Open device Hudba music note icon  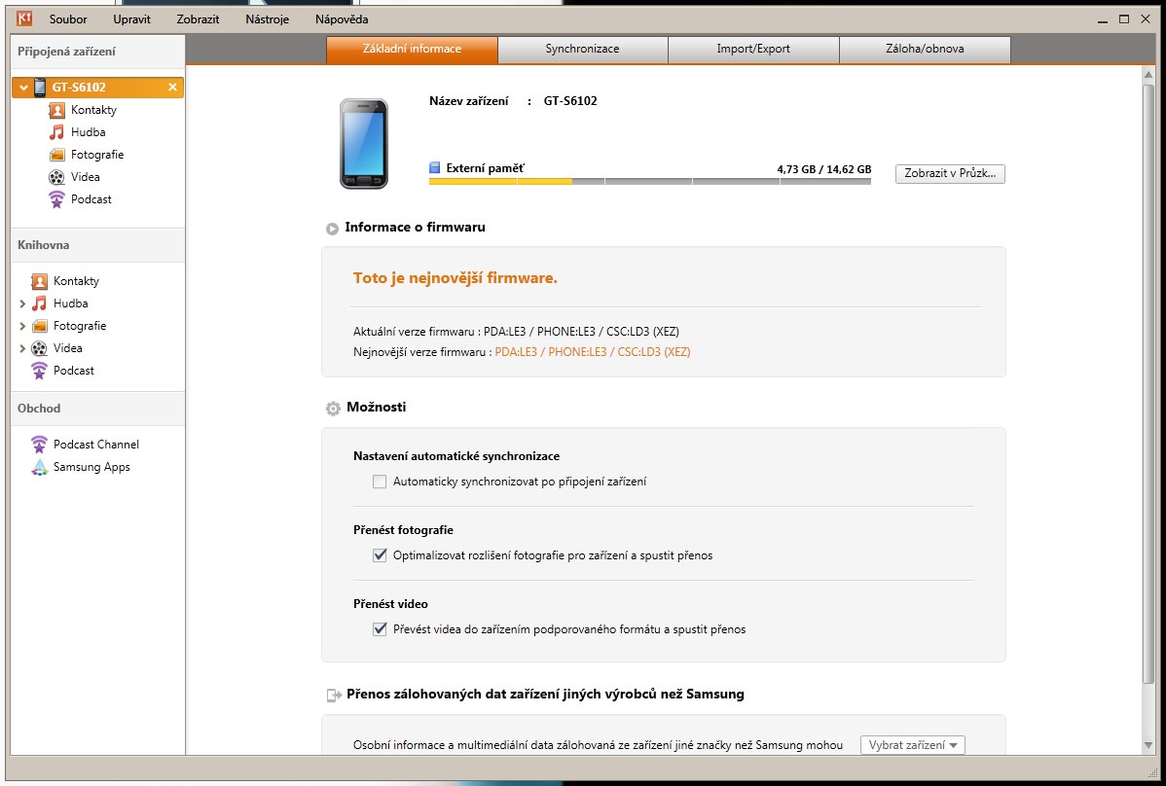(x=57, y=132)
